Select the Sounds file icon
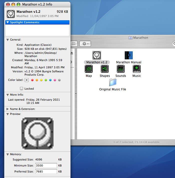Viewport: 175px width, 178px height. [121, 69]
